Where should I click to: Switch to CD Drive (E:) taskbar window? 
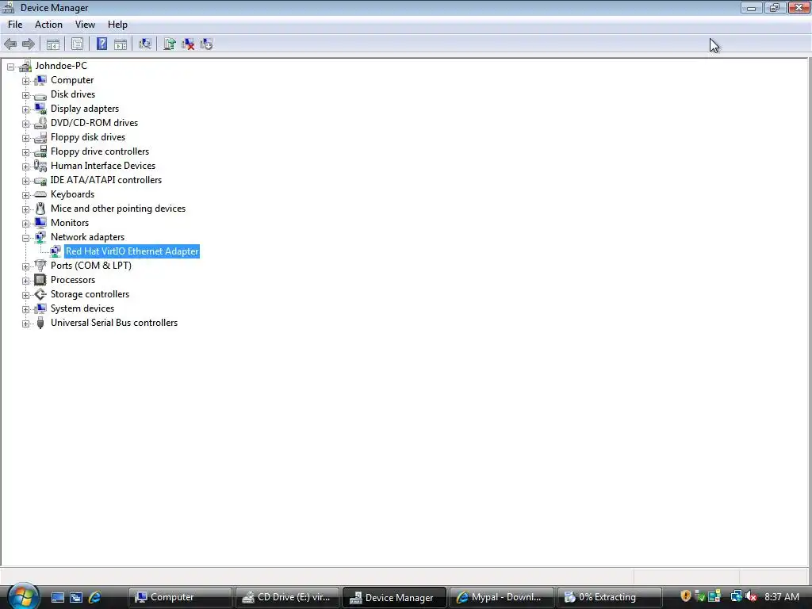[x=287, y=597]
